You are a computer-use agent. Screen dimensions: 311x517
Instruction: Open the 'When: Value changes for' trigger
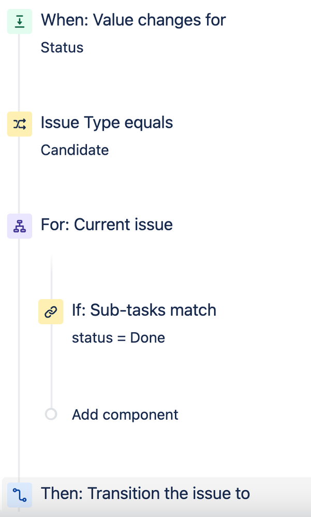pyautogui.click(x=133, y=20)
